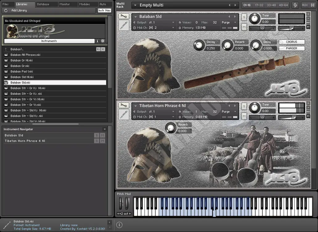Open the Empty Multi dropdown menu
Screen dimensions: 318x232
135,5
